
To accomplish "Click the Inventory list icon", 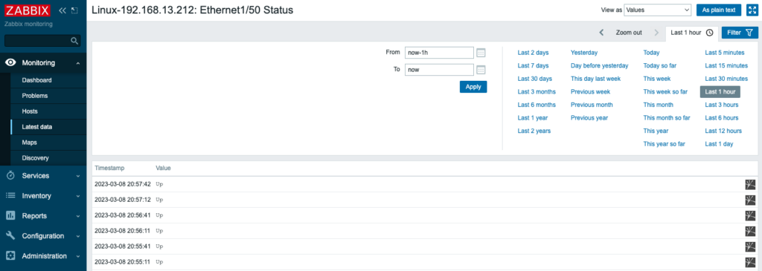I will (x=10, y=196).
